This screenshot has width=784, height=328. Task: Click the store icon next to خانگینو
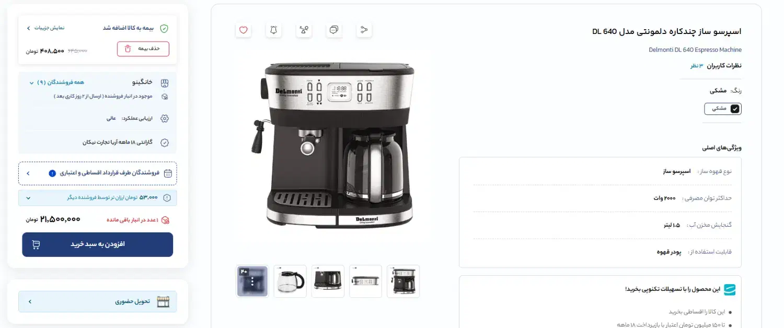coord(164,83)
